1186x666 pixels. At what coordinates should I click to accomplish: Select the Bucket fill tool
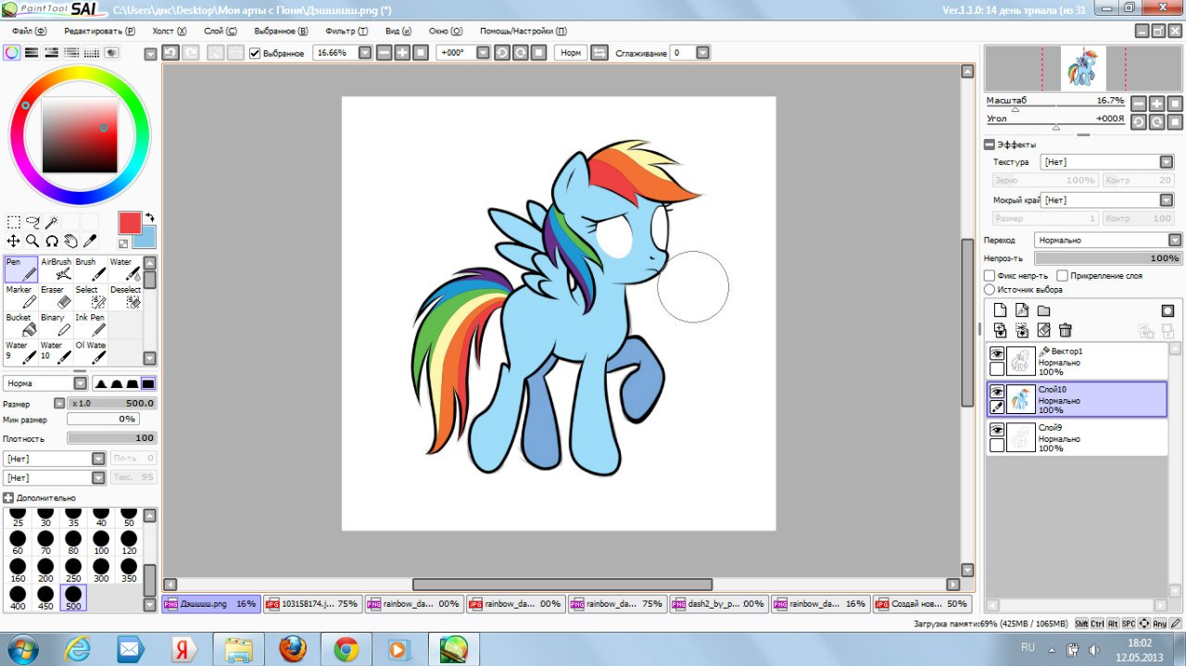(x=21, y=325)
